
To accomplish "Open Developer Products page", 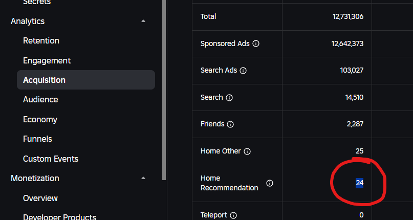I will (x=59, y=217).
